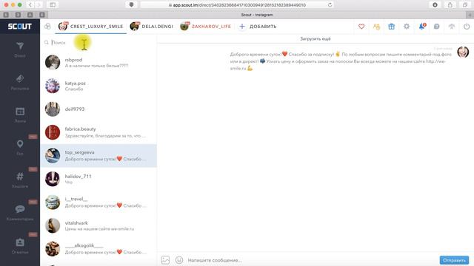Open the katya.poz conversation

(99, 86)
